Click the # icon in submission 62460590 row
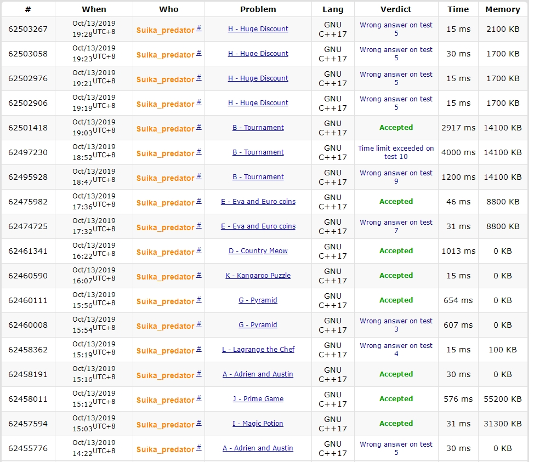Image resolution: width=534 pixels, height=462 pixels. click(199, 275)
